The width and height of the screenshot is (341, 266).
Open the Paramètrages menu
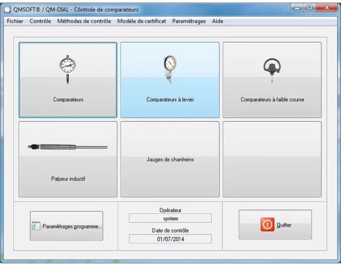[189, 21]
